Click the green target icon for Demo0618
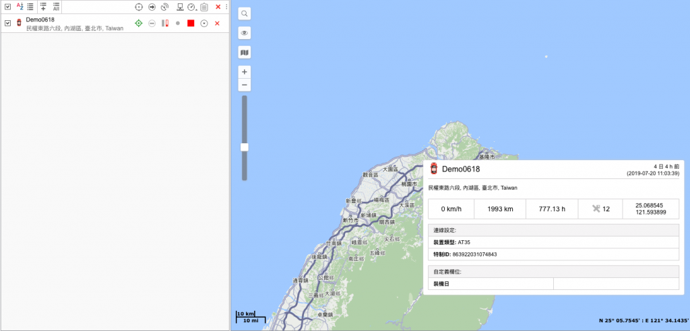This screenshot has width=690, height=331. click(139, 23)
